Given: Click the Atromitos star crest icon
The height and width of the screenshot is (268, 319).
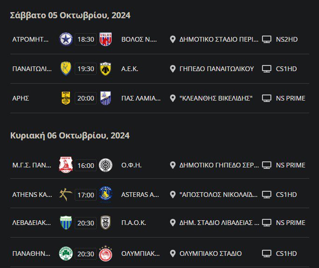Looking at the screenshot, I should point(66,39).
